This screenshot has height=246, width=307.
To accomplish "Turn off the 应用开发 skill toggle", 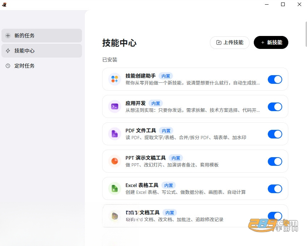I will (275, 107).
